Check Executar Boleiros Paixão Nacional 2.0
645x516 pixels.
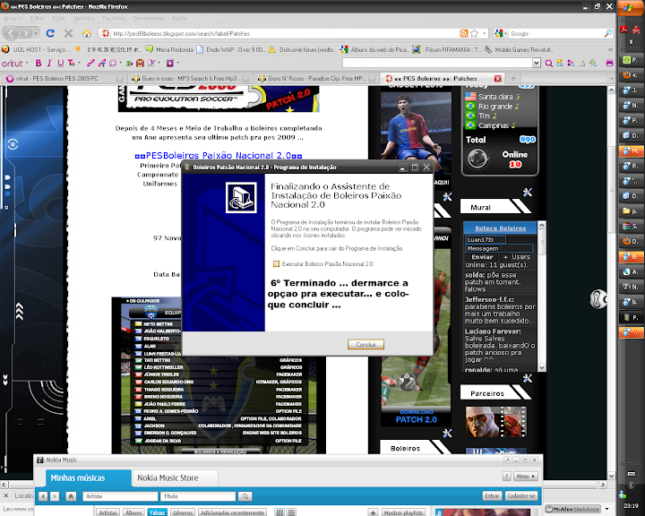tap(277, 263)
